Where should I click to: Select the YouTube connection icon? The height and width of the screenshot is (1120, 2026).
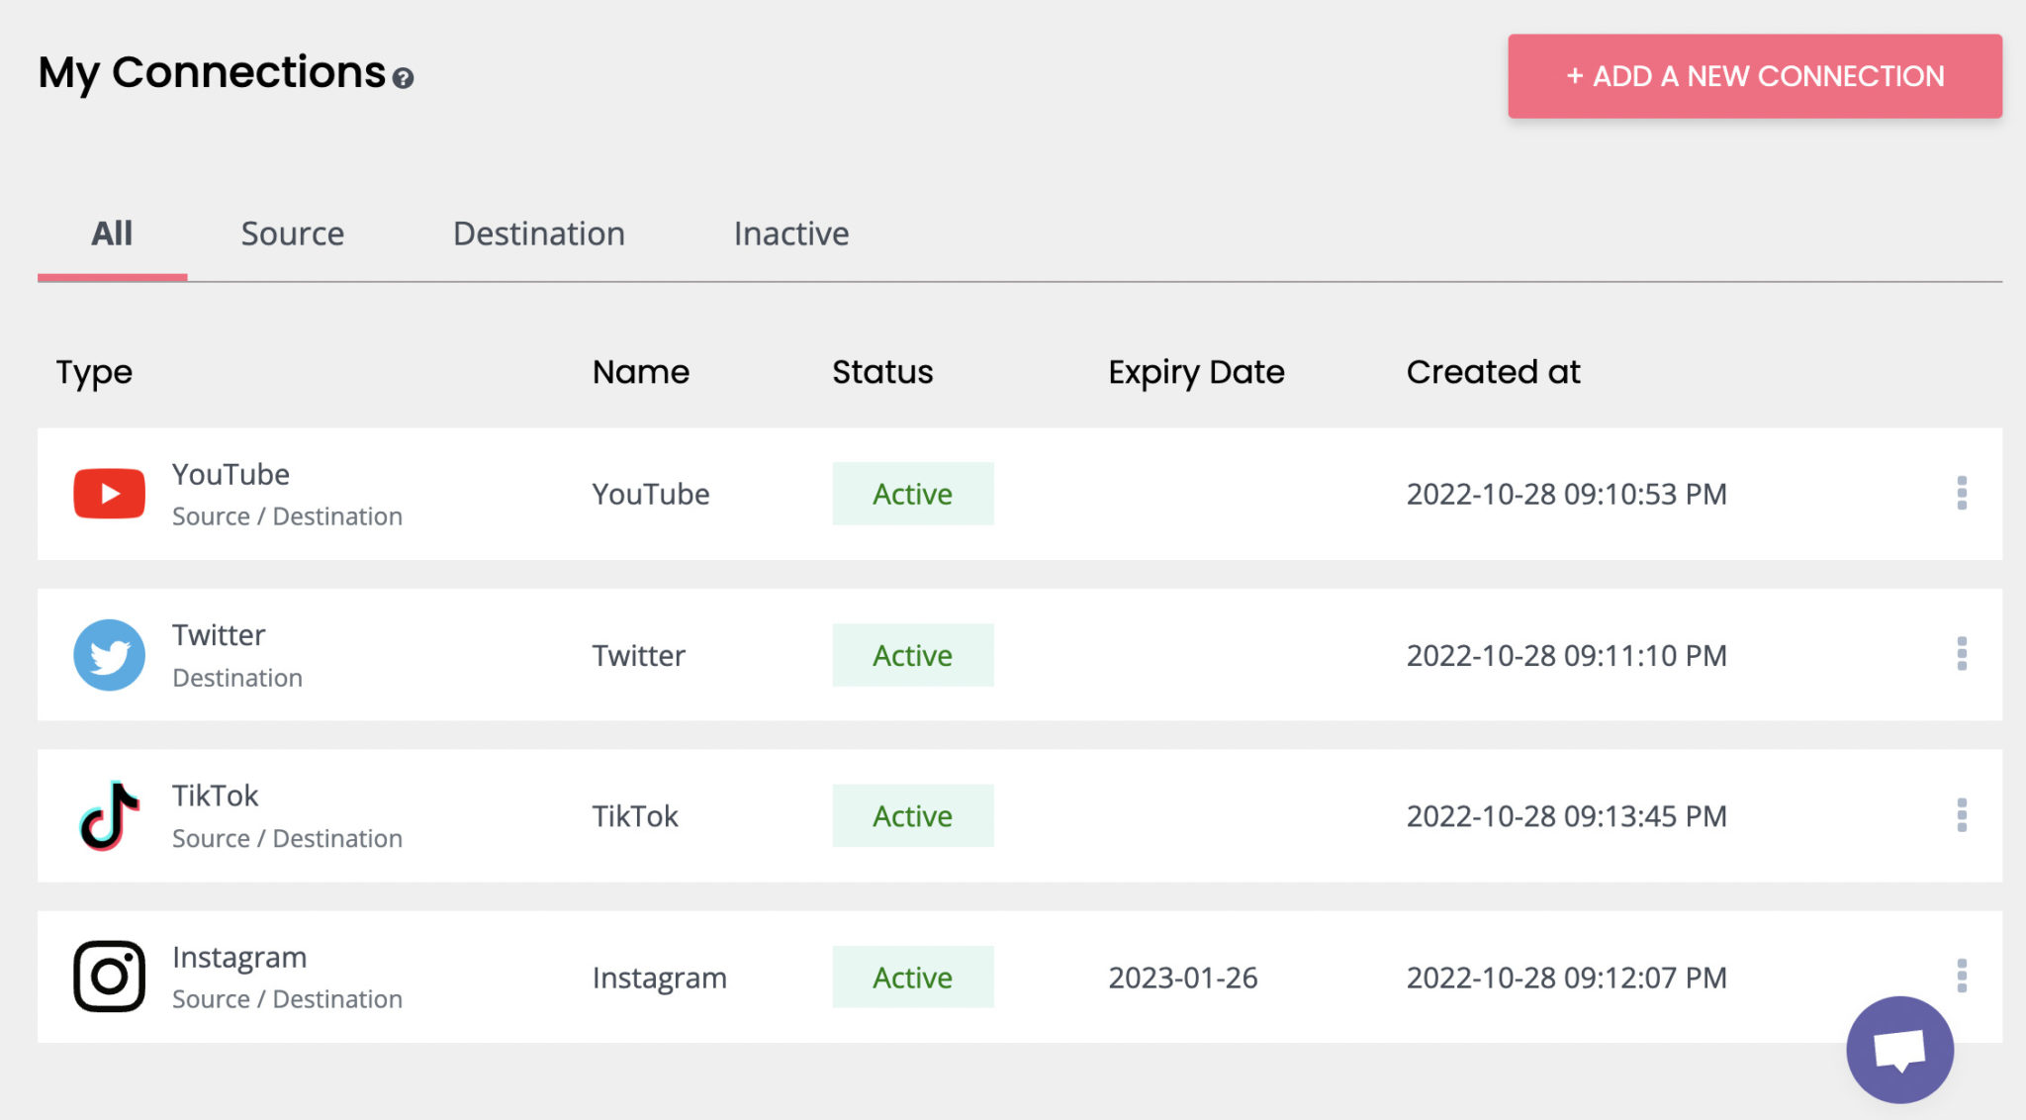[109, 493]
